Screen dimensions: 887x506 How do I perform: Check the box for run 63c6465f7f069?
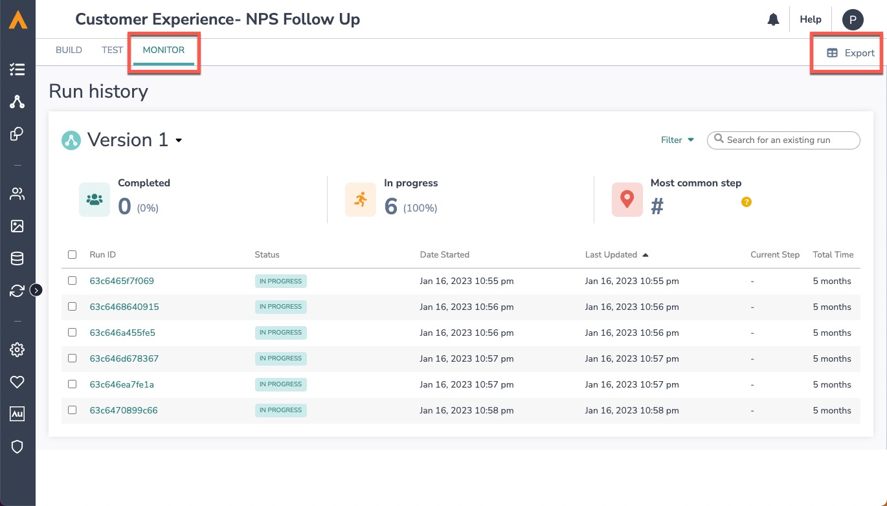pyautogui.click(x=73, y=281)
